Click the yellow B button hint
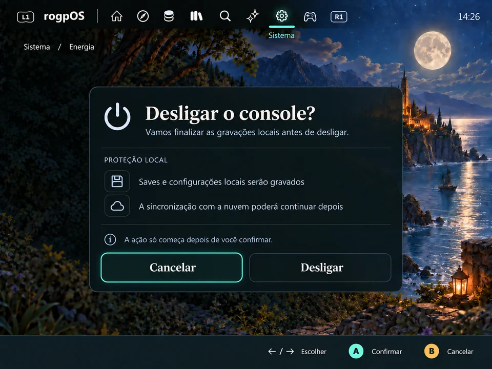Screen dimensions: 492x369 tap(432, 351)
